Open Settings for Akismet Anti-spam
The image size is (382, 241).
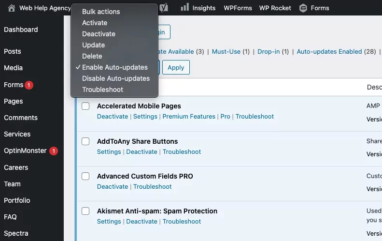pyautogui.click(x=109, y=222)
